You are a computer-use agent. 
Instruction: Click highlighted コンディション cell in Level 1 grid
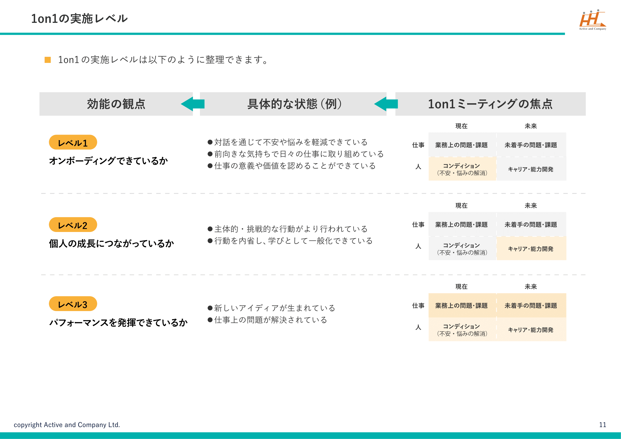462,169
